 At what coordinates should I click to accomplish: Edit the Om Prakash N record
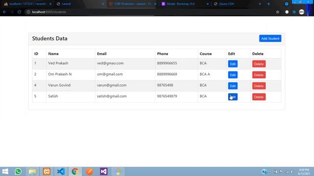pos(233,75)
